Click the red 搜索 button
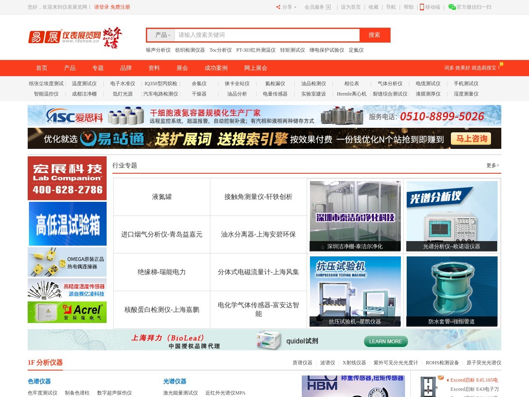529x397 pixels. (x=374, y=35)
